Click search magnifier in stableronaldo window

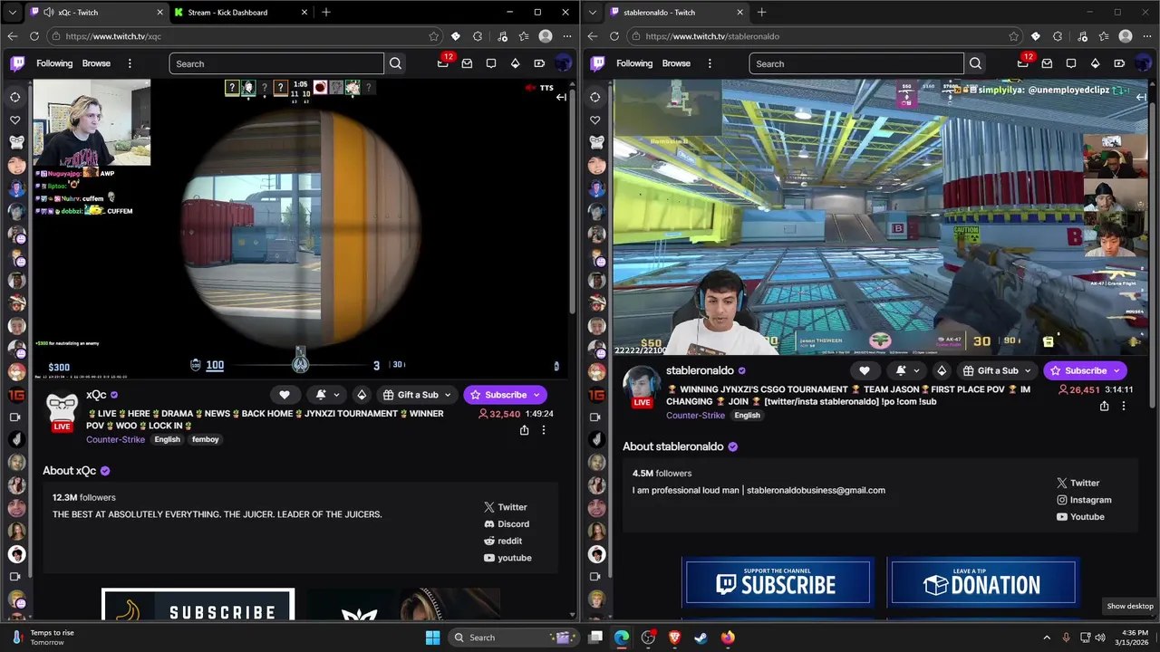point(975,63)
